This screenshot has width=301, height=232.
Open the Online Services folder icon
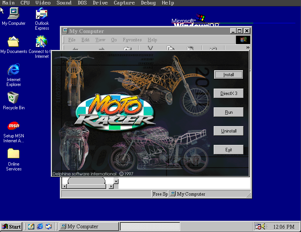point(14,160)
